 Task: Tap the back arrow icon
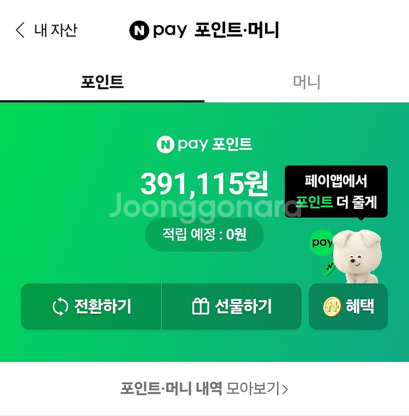click(x=20, y=30)
